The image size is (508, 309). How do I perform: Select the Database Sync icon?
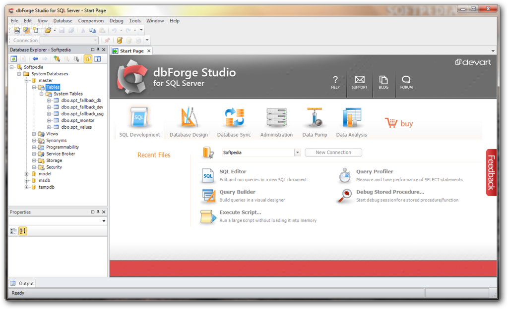[x=234, y=118]
